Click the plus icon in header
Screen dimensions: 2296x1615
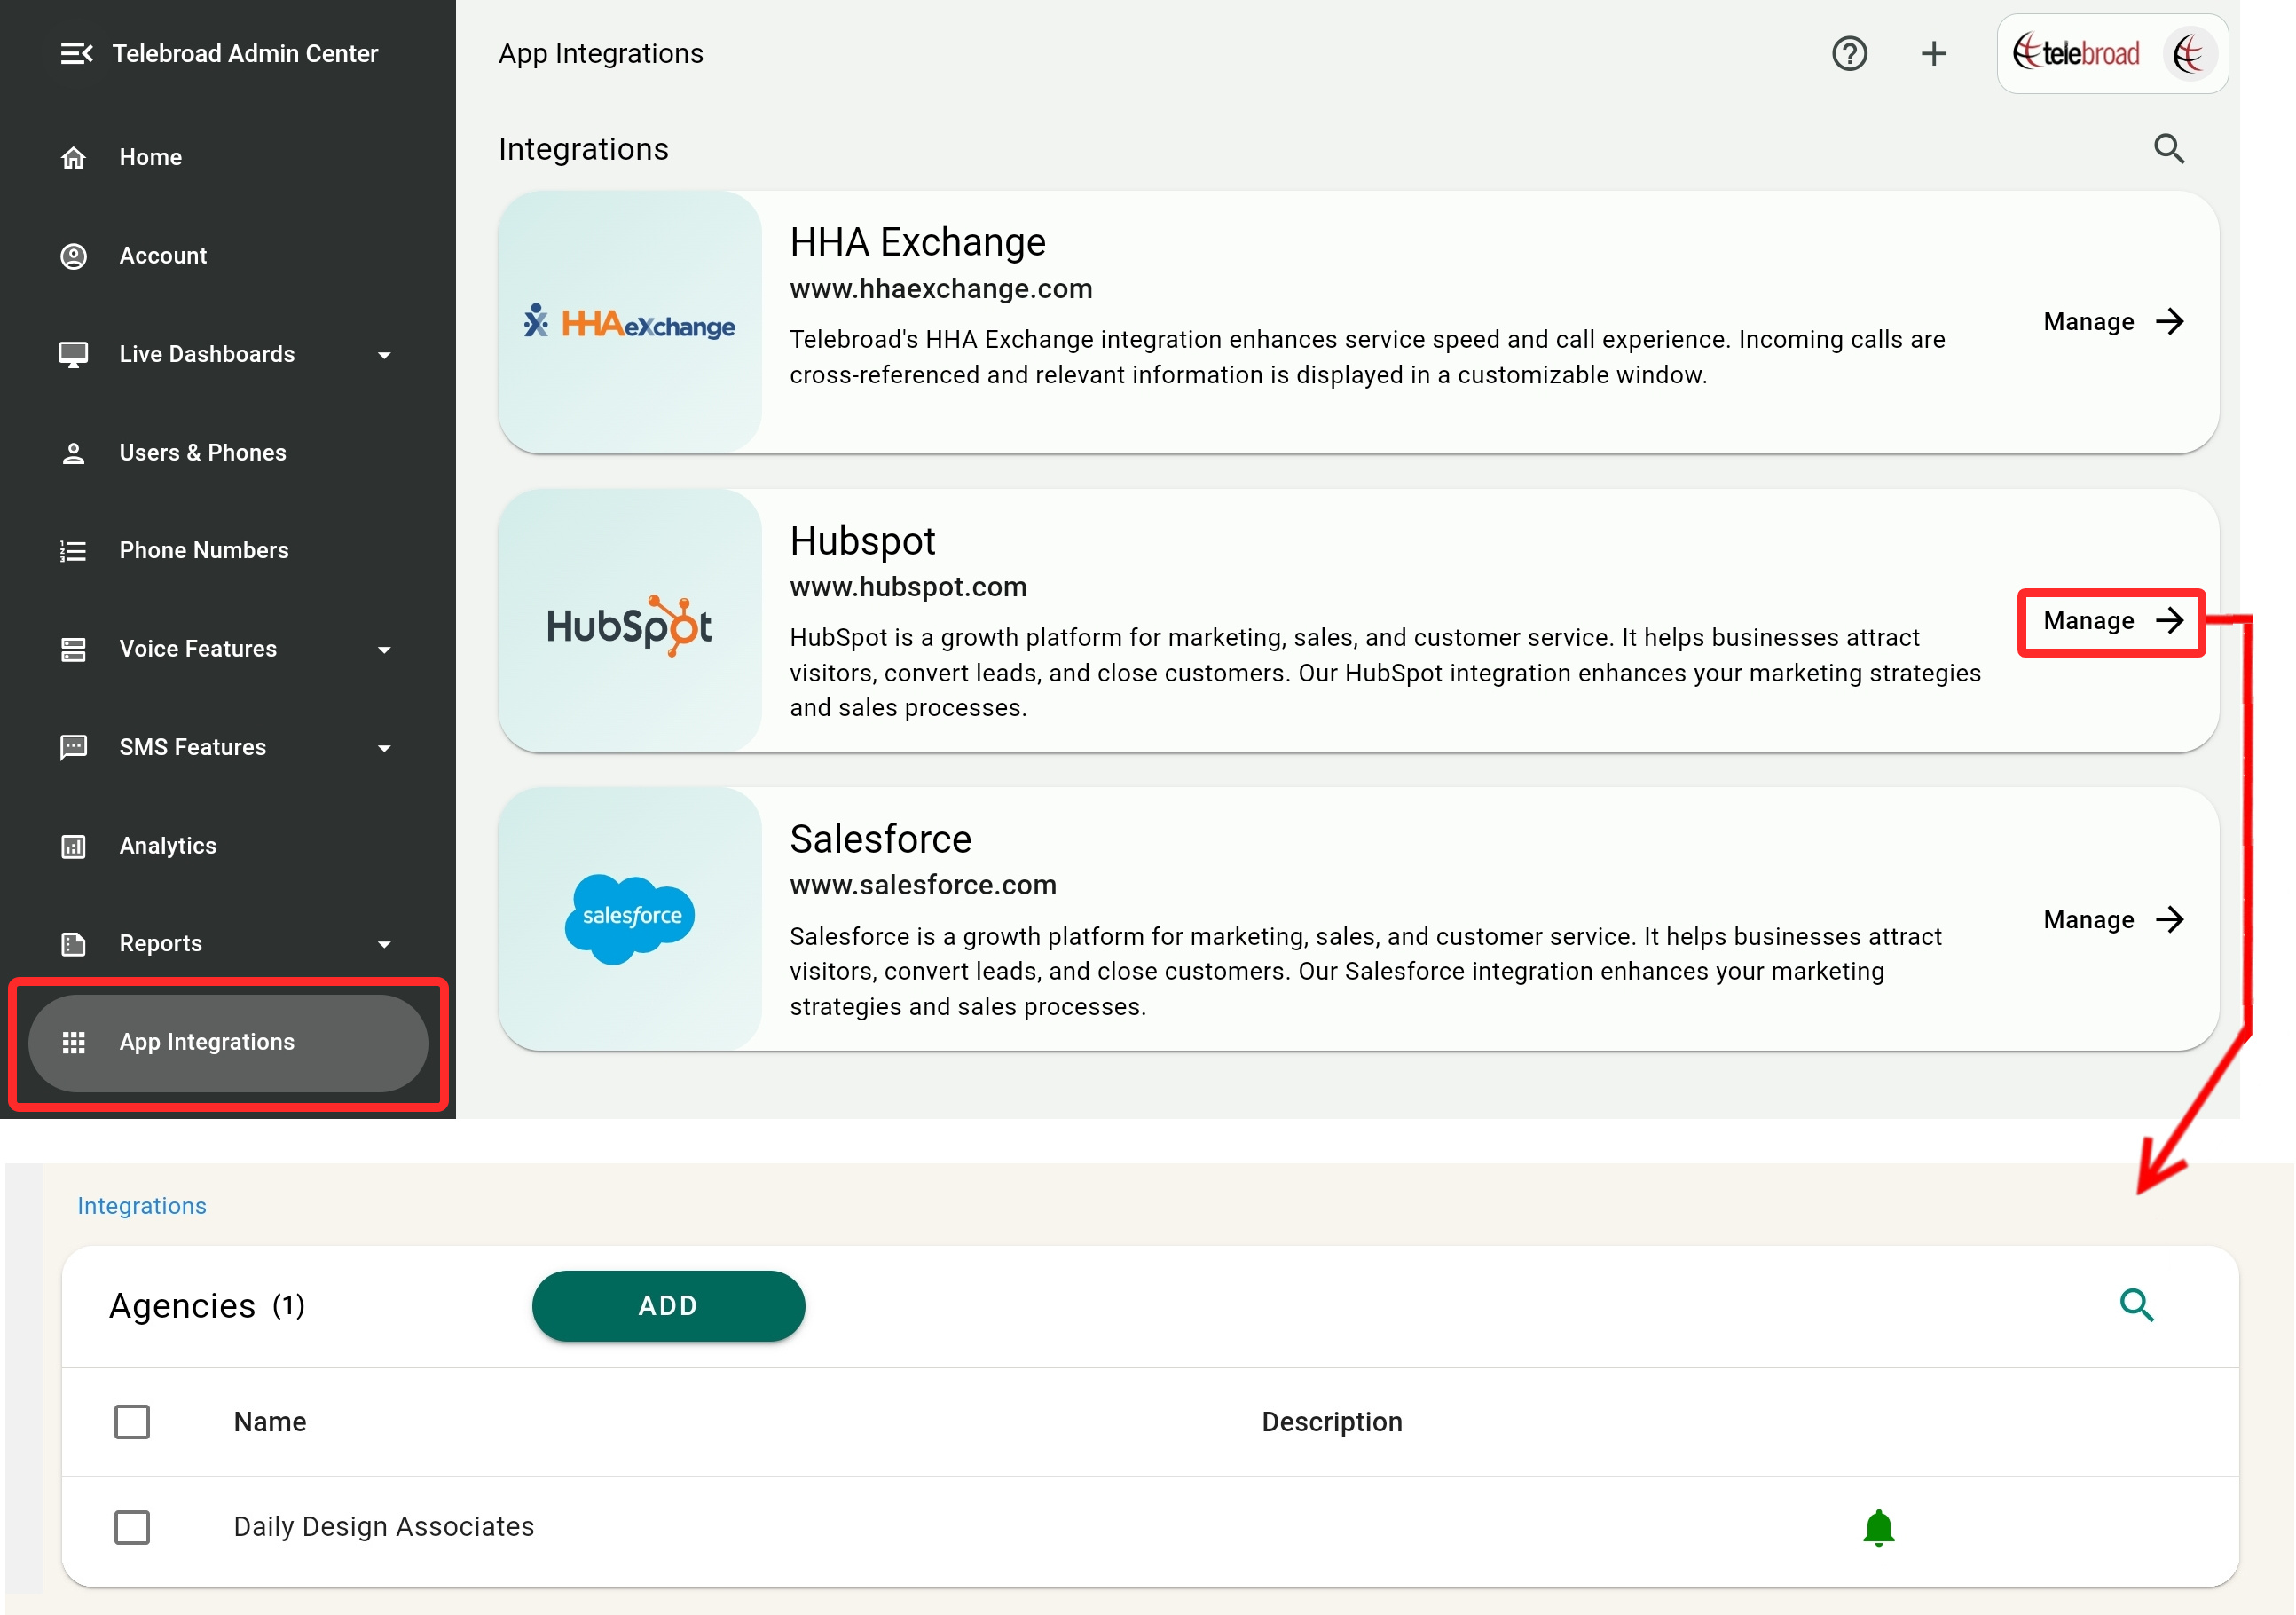click(x=1933, y=54)
